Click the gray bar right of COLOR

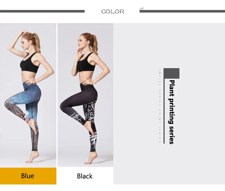(x=182, y=11)
